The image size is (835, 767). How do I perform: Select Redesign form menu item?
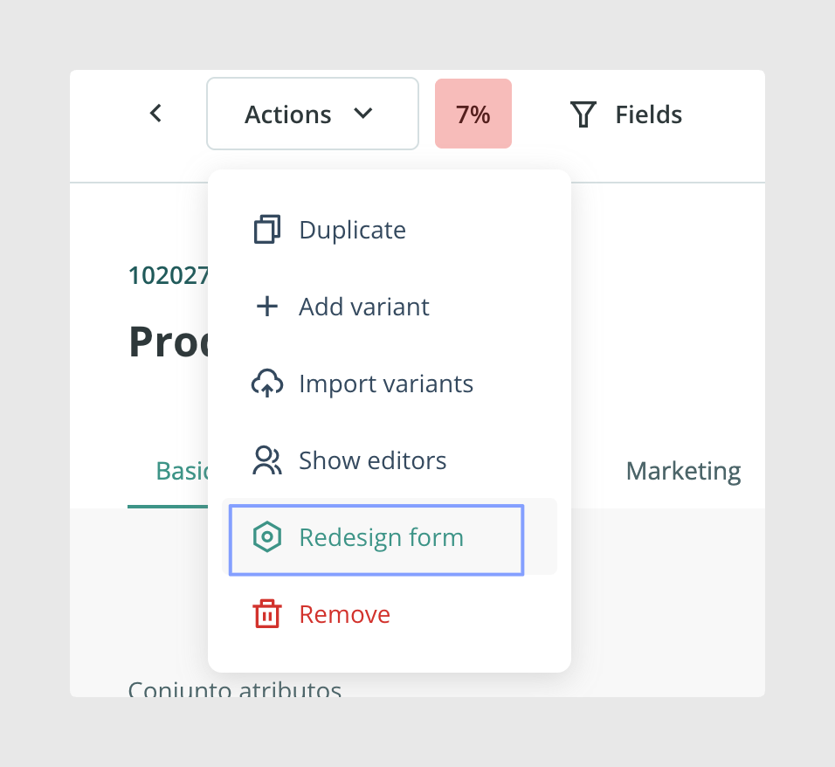click(390, 537)
